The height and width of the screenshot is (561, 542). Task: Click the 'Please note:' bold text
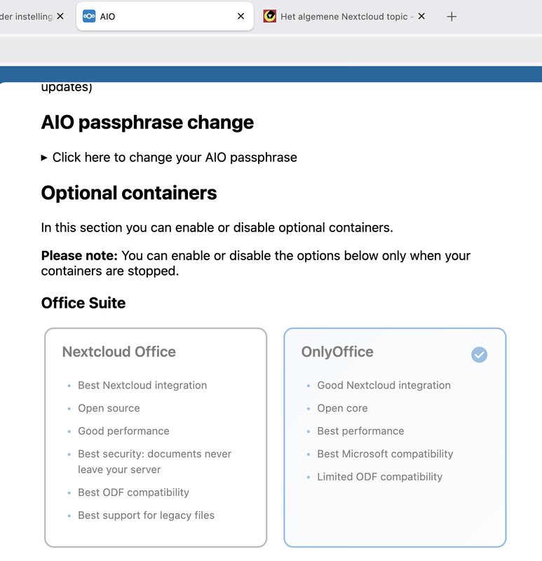click(x=79, y=256)
